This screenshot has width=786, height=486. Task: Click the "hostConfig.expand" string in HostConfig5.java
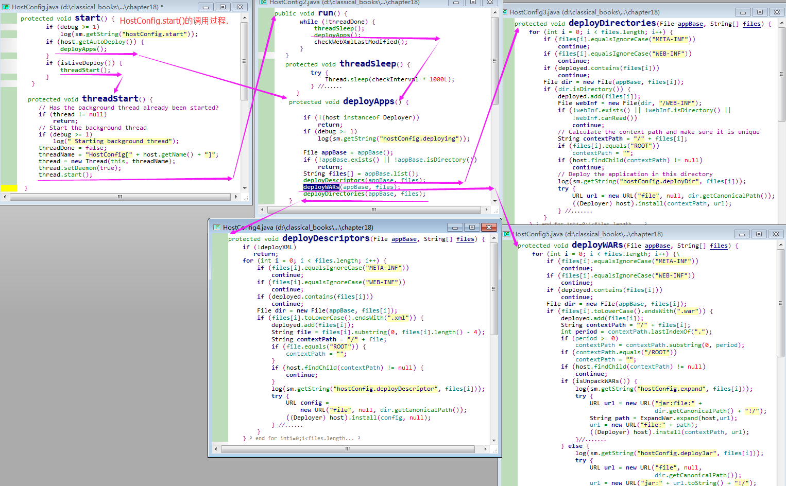(x=672, y=389)
